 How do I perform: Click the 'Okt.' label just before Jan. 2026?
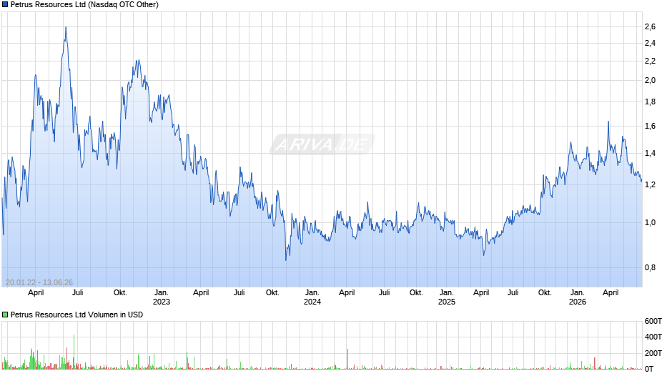(545, 293)
